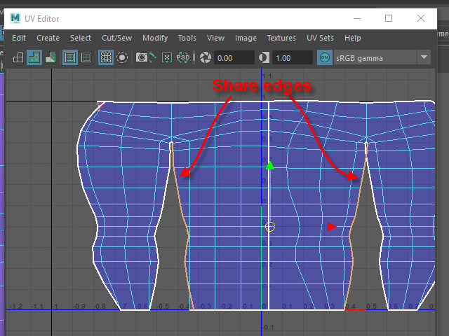Open the Cut/Sew menu
449x336 pixels.
pyautogui.click(x=116, y=38)
